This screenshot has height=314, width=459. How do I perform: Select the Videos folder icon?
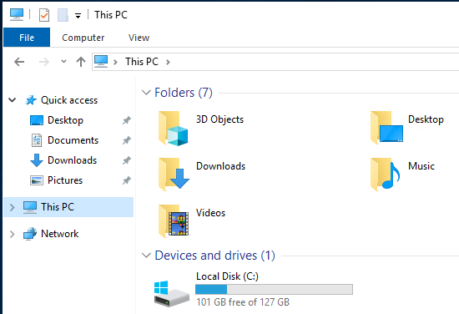[x=174, y=220]
